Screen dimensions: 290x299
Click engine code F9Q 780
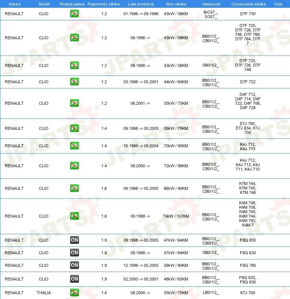(x=248, y=265)
